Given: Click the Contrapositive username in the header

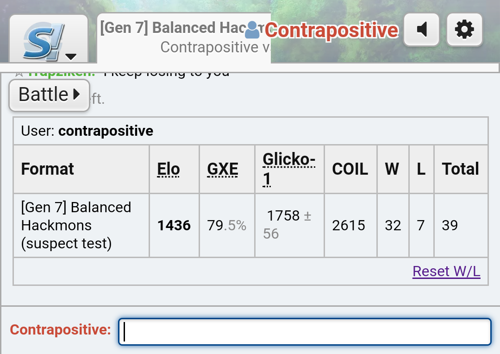Looking at the screenshot, I should 331,31.
